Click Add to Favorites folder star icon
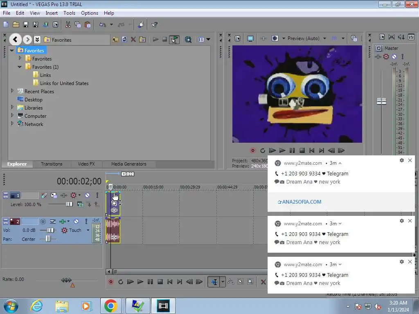Screen dimensions: 419x314 point(142,40)
